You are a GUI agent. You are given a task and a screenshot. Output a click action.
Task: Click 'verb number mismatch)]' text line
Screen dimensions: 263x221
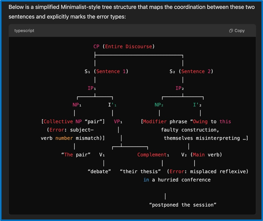coord(73,138)
